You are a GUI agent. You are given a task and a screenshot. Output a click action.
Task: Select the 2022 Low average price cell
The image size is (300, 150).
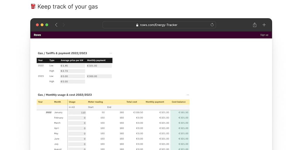click(x=72, y=66)
